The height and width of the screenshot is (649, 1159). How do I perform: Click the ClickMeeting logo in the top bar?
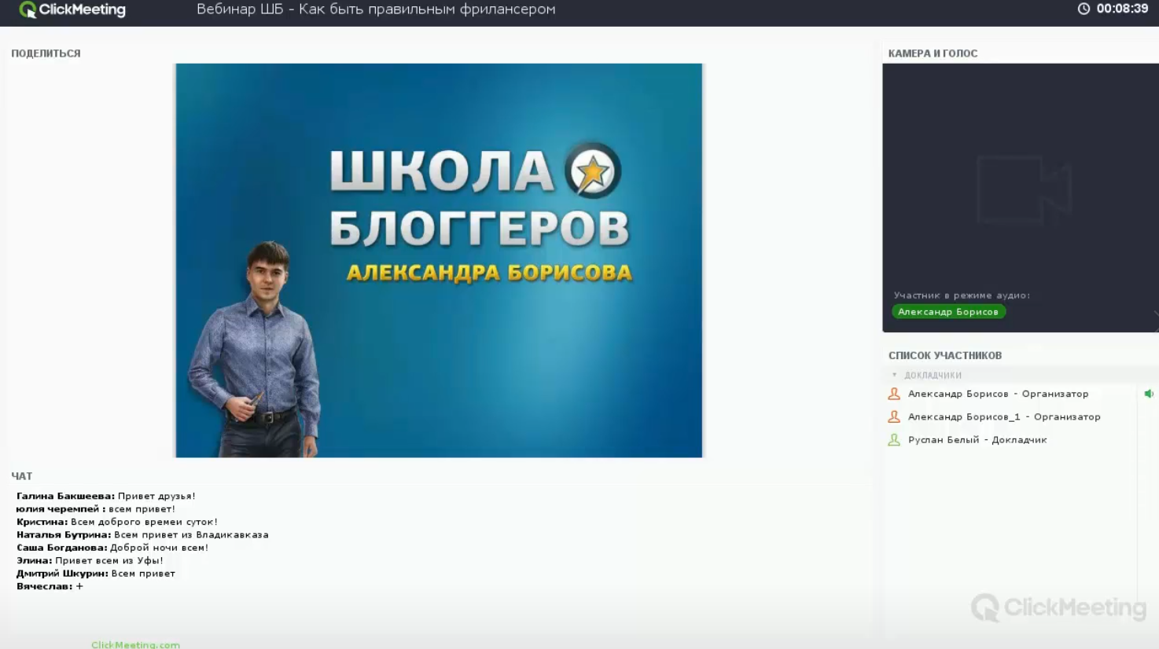71,10
